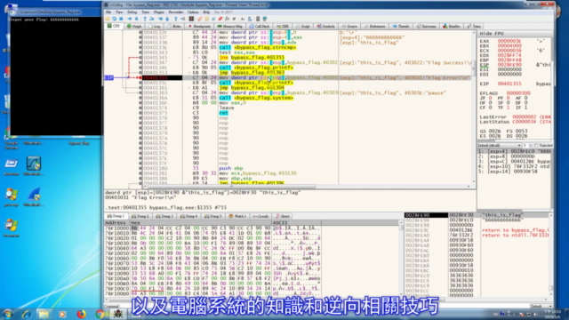Click the Trace Into toolbar icon
Image resolution: width=569 pixels, height=320 pixels.
click(160, 19)
